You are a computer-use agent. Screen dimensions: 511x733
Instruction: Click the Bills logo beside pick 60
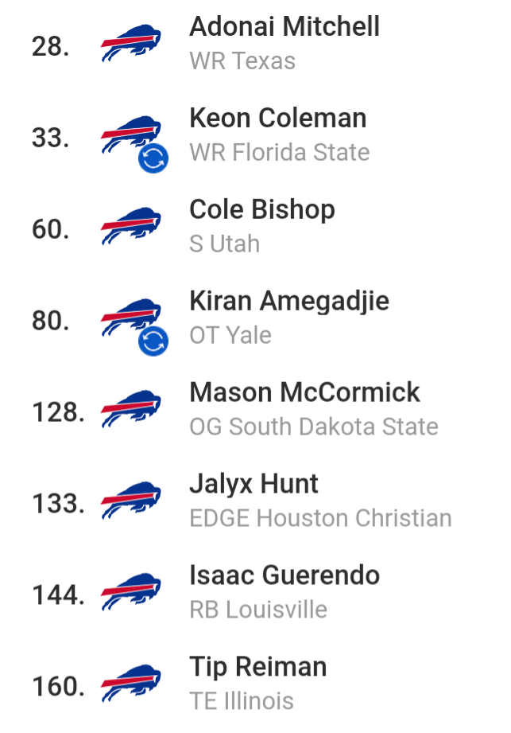pyautogui.click(x=131, y=226)
